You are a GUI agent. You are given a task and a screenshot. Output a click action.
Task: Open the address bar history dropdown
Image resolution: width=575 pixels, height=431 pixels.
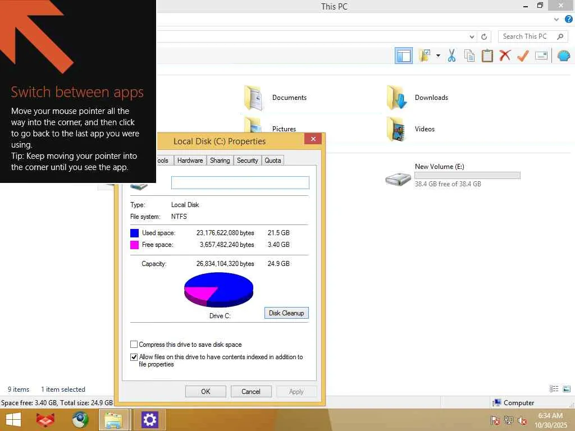coord(472,36)
